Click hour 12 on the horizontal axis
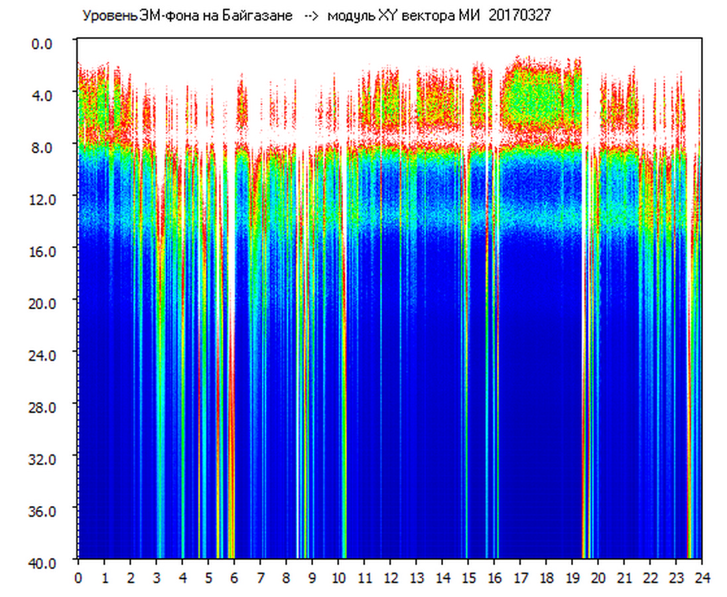Screen dimensions: 727x597 tap(390, 578)
